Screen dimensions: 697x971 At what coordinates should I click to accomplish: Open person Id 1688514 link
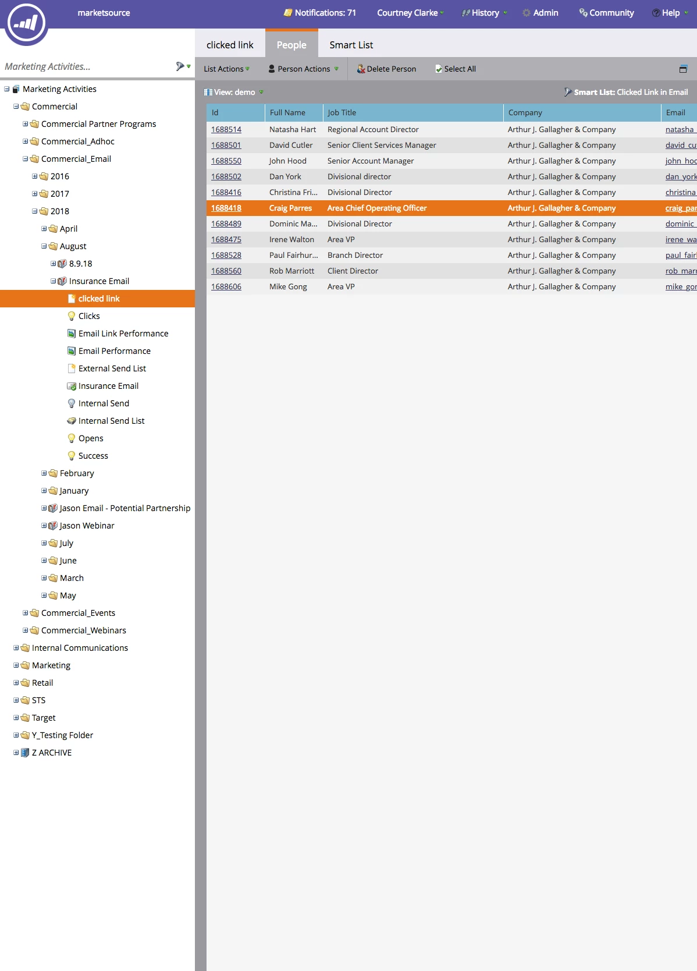(226, 129)
